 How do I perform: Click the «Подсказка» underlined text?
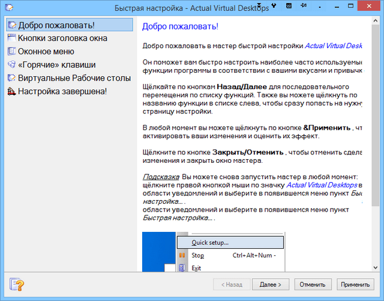[x=161, y=177]
